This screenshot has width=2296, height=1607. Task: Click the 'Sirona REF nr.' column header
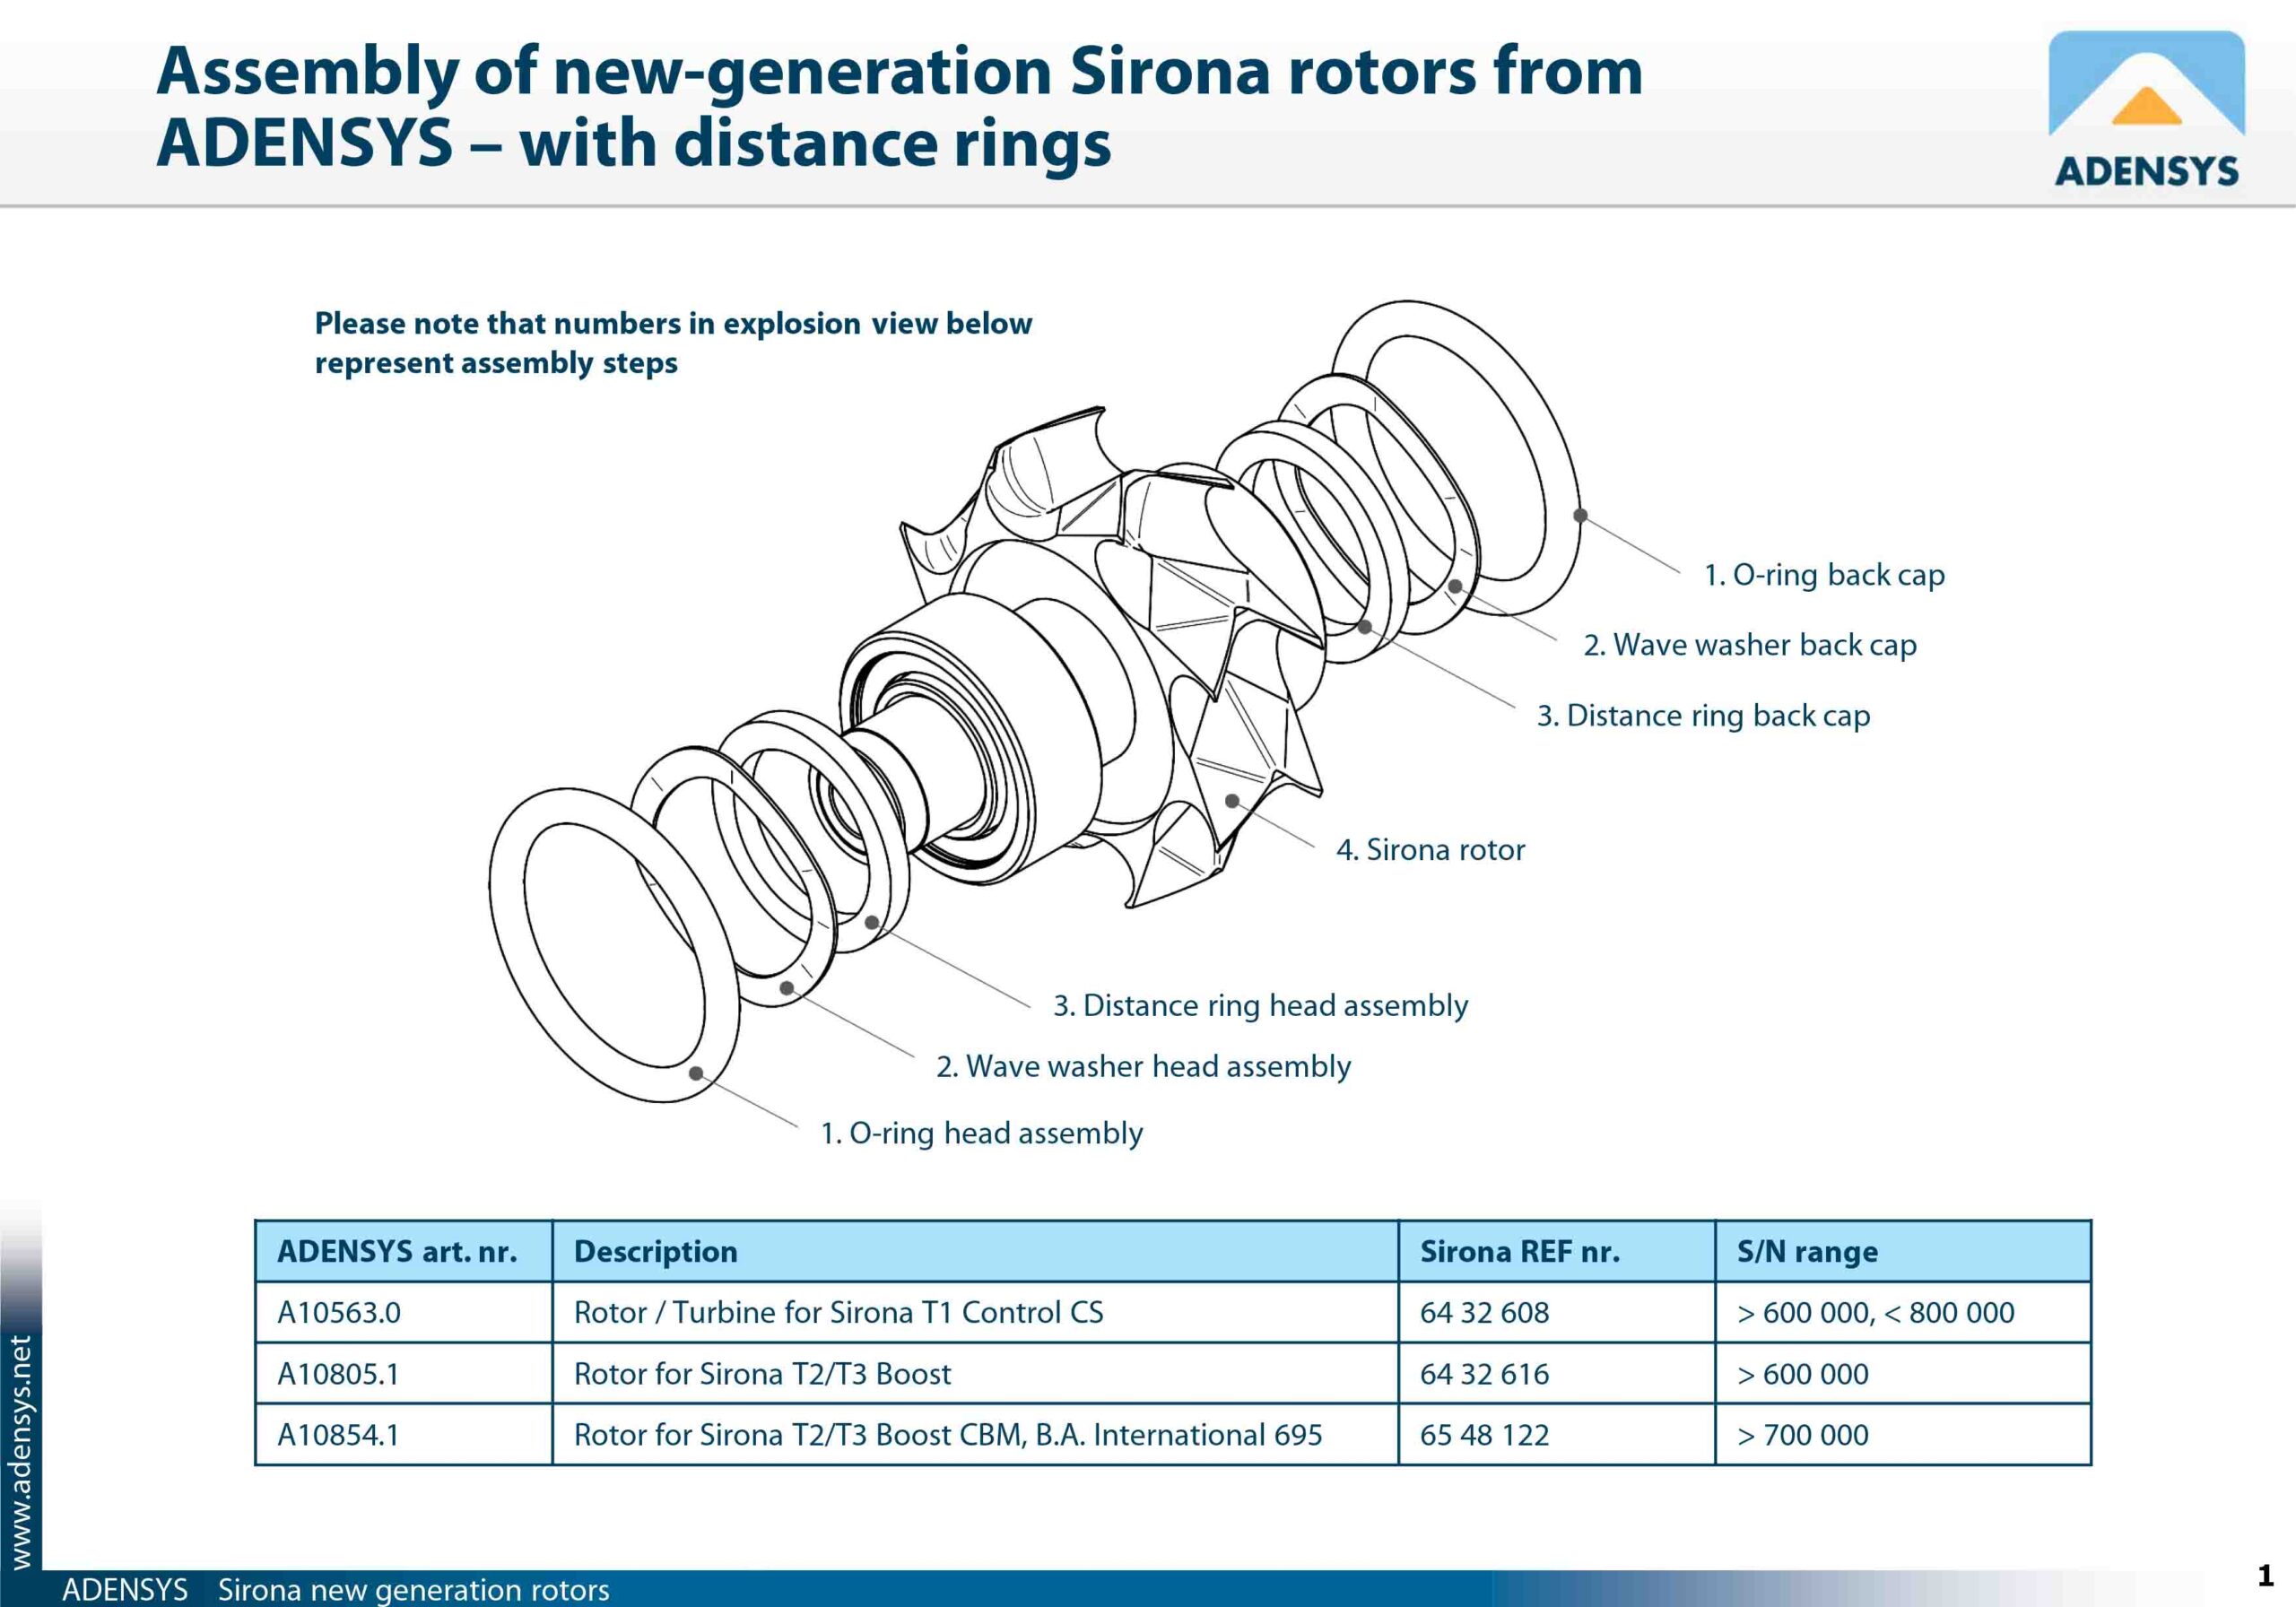(x=1519, y=1251)
